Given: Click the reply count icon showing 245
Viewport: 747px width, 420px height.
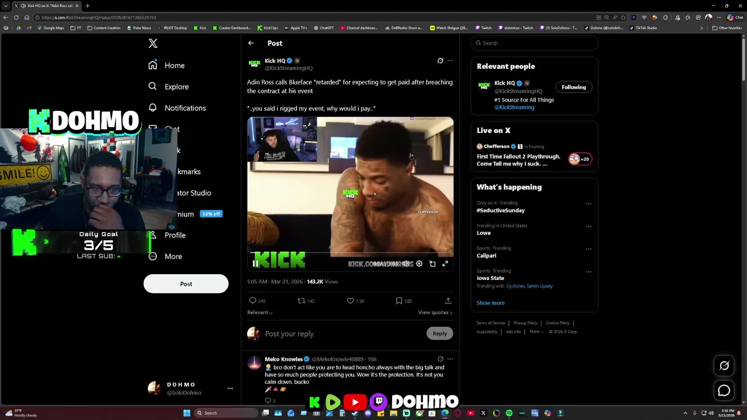Looking at the screenshot, I should [x=253, y=301].
